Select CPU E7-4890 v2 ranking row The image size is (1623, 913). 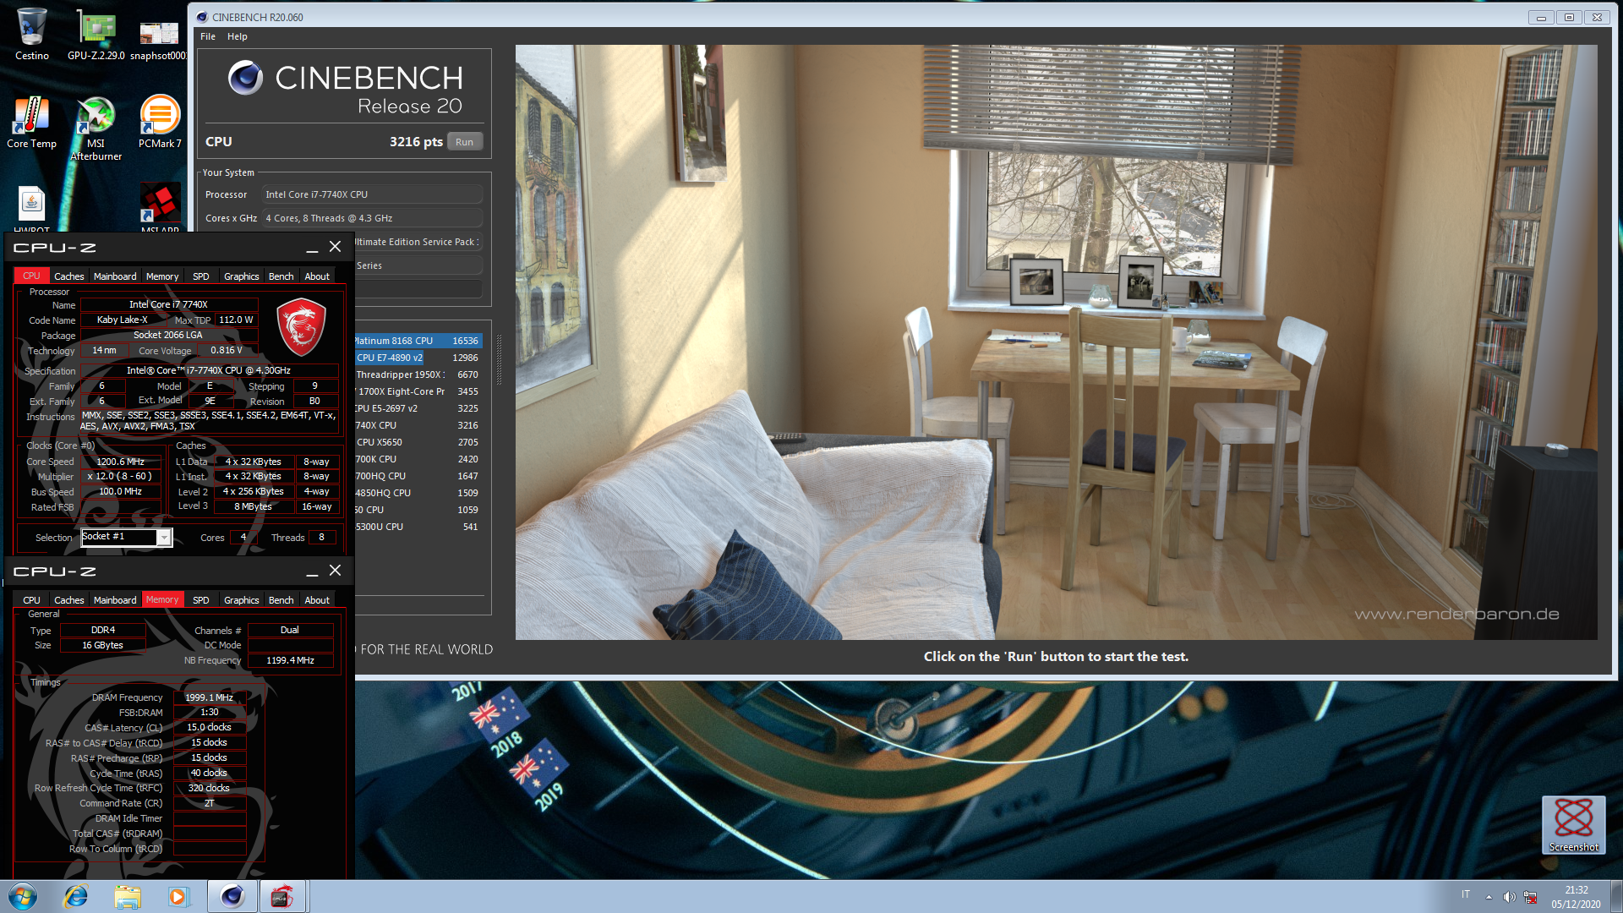418,358
